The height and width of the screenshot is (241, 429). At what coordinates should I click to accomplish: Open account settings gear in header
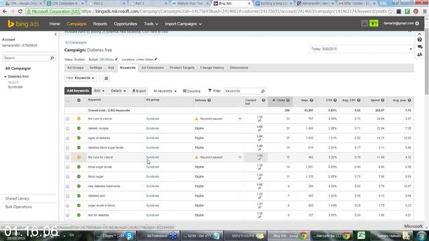click(417, 23)
